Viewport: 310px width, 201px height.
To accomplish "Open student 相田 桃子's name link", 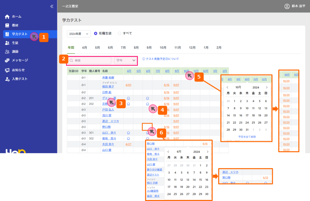I will tap(108, 86).
